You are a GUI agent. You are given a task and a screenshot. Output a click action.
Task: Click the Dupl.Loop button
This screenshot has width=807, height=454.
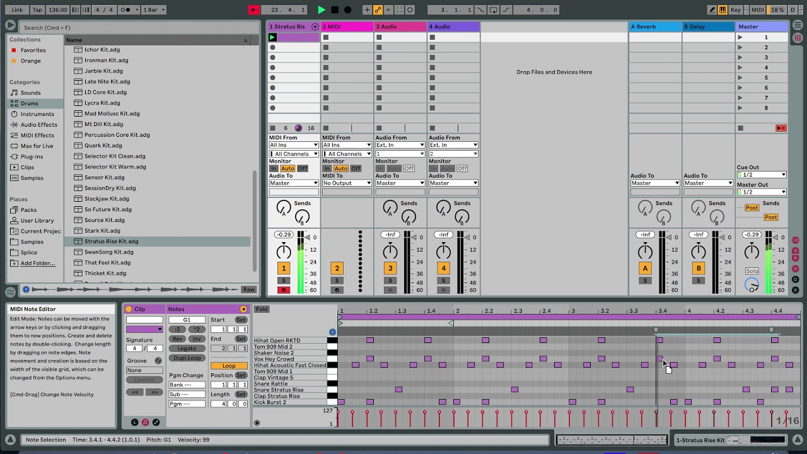pos(187,358)
